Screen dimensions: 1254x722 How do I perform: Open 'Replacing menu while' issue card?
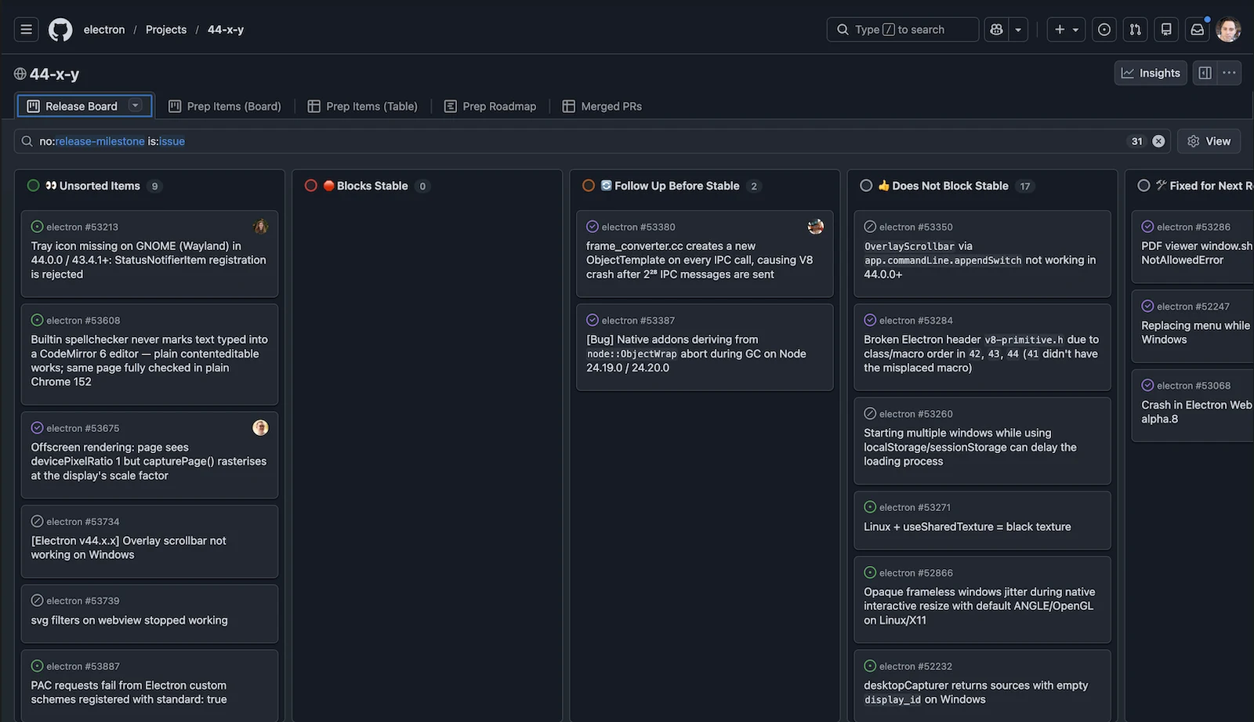tap(1196, 332)
